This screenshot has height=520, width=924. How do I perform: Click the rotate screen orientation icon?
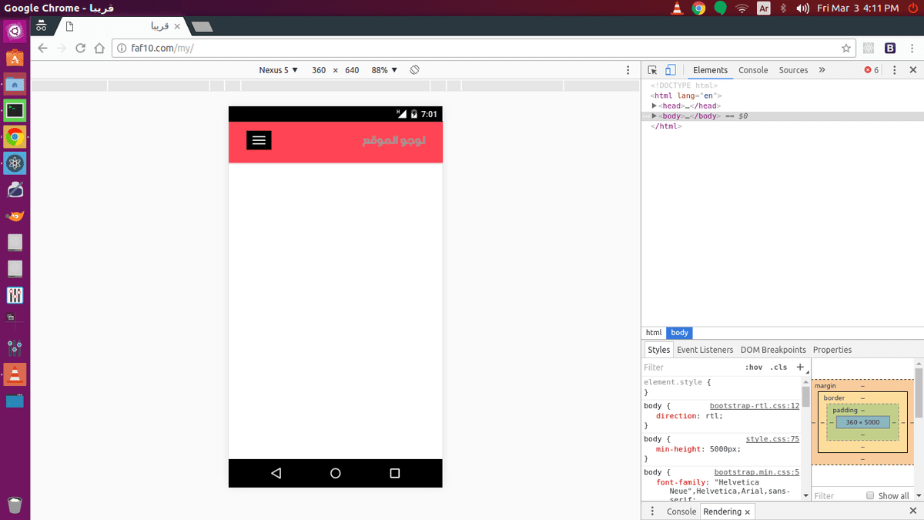414,70
